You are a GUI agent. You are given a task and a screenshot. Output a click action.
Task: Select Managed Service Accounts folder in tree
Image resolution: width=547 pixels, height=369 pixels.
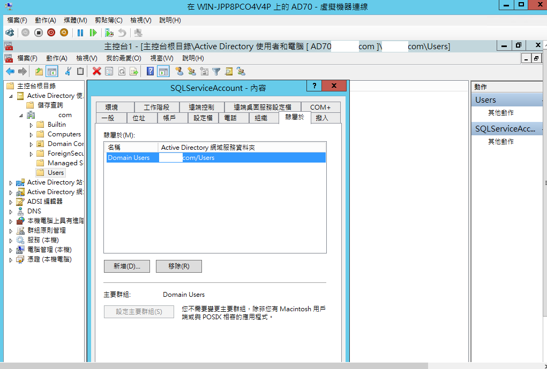coord(60,163)
